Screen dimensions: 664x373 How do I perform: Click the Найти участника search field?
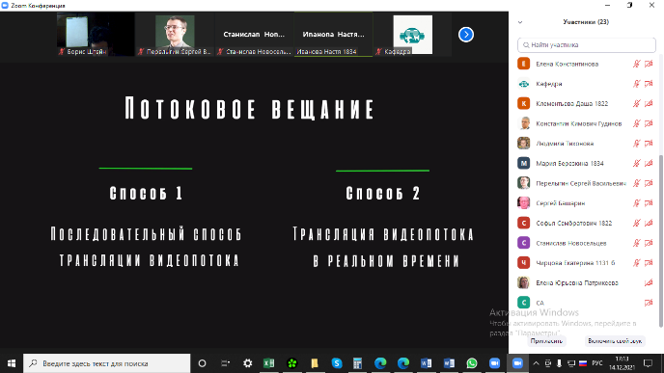click(x=587, y=45)
